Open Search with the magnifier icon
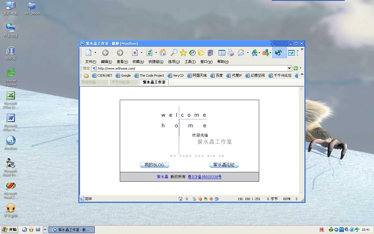The image size is (374, 234). [174, 53]
